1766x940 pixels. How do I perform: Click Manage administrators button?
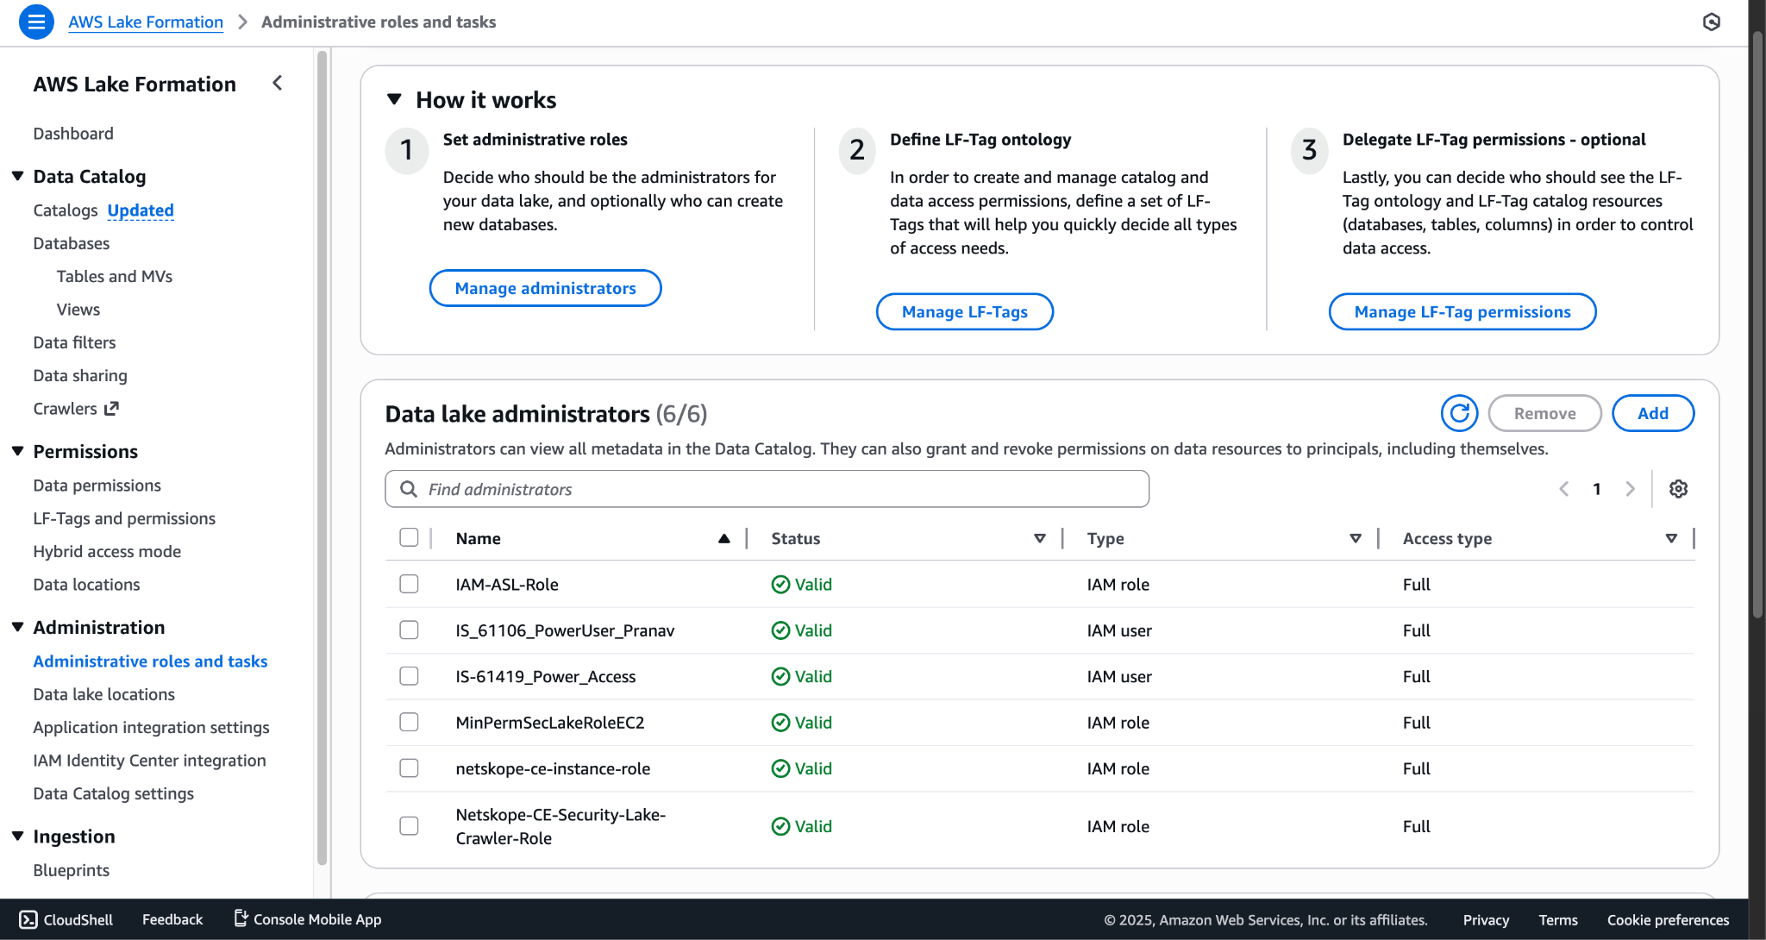pos(545,288)
